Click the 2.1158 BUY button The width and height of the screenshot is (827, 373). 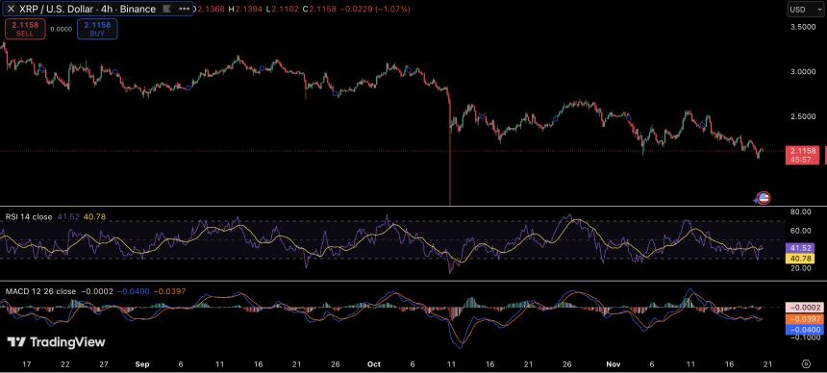(97, 29)
